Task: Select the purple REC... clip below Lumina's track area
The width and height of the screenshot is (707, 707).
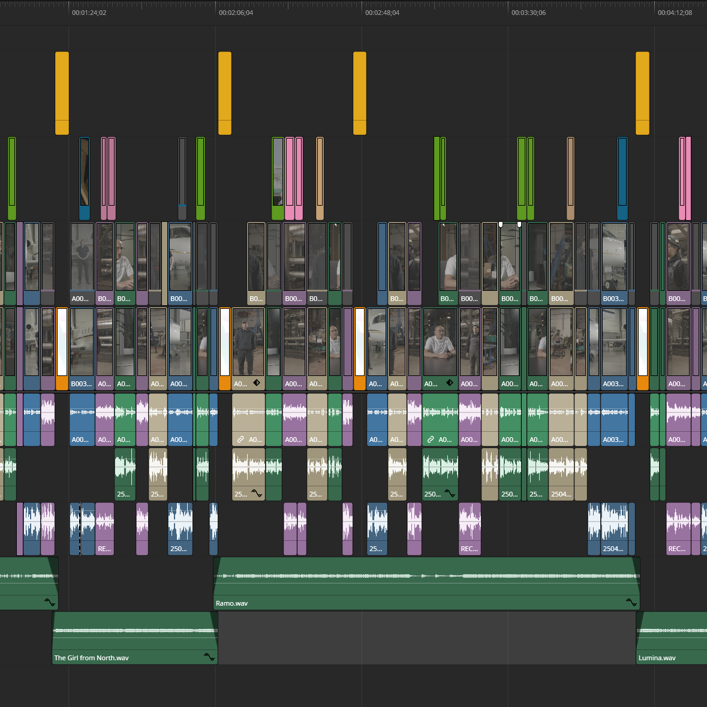Action: [x=678, y=528]
